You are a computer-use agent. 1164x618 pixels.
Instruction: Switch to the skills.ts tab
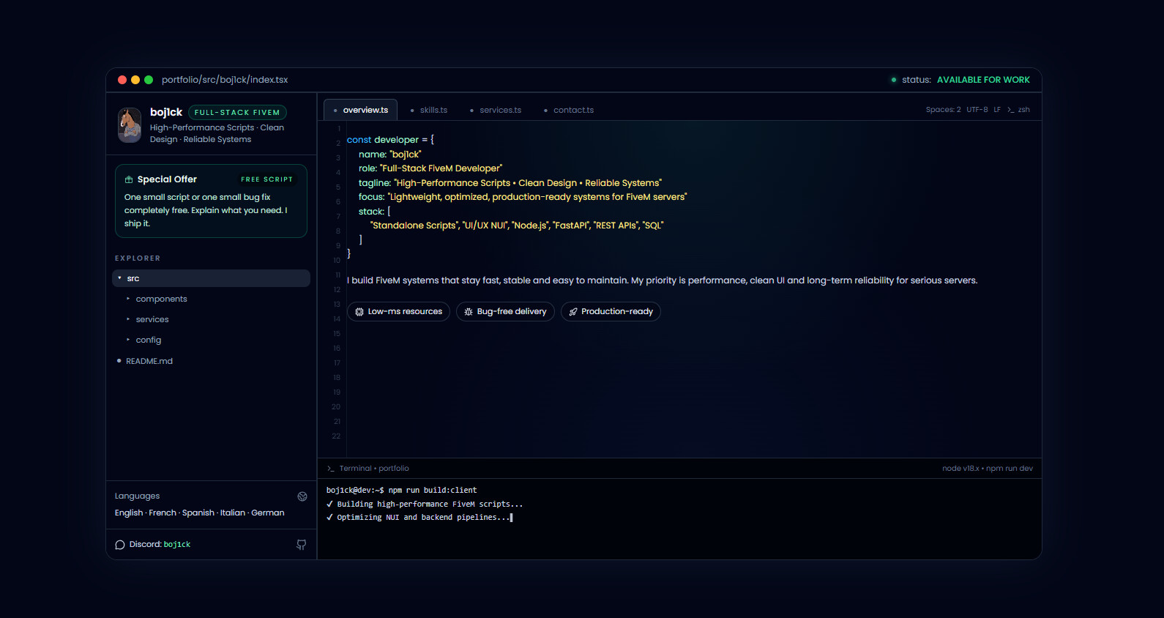[433, 110]
